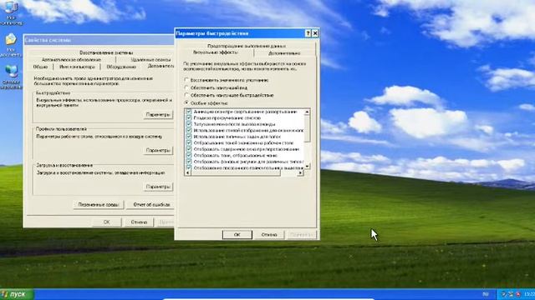Open Предотвращение выполнения данных tab

[x=247, y=46]
